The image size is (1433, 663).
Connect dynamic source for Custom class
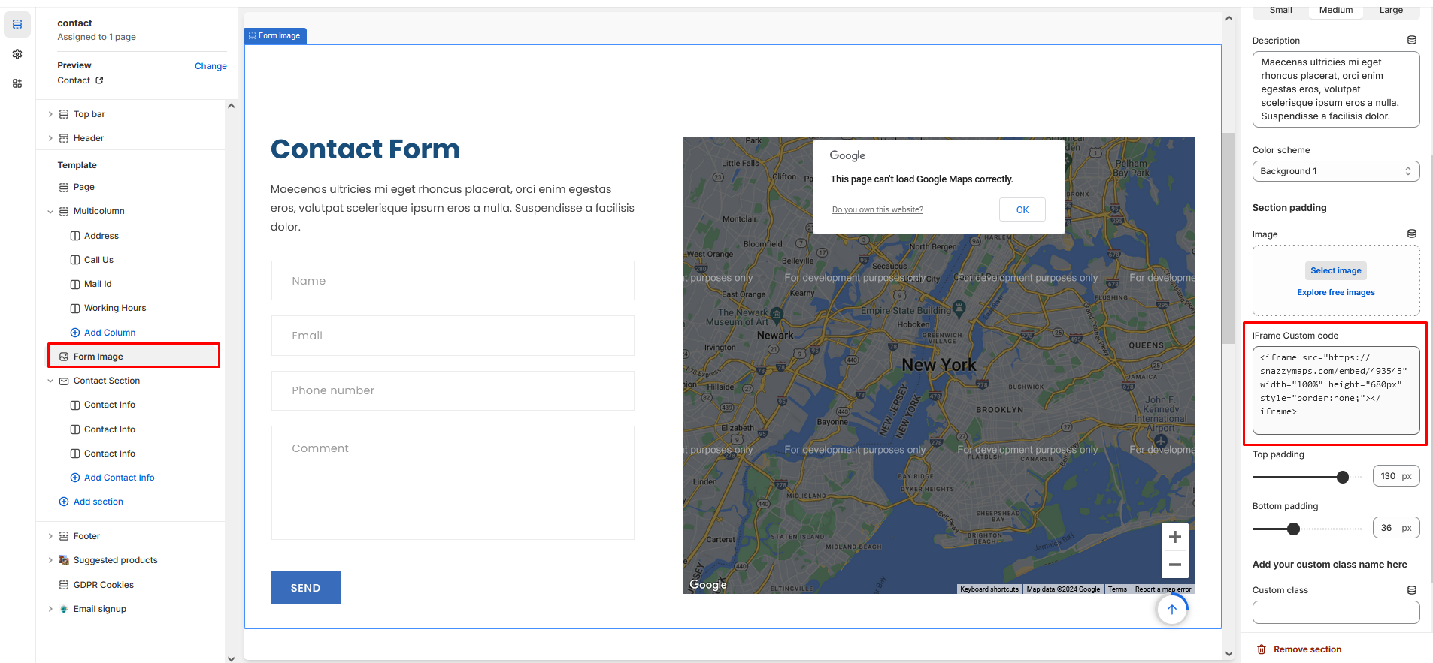pyautogui.click(x=1412, y=590)
